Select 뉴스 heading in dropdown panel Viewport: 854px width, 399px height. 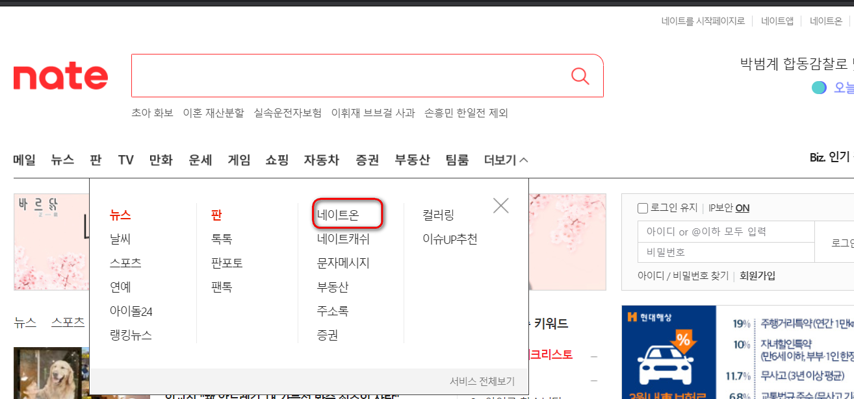coord(120,215)
